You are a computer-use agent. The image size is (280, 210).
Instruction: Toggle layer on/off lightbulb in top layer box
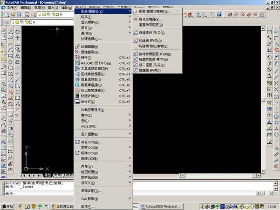pyautogui.click(x=40, y=14)
